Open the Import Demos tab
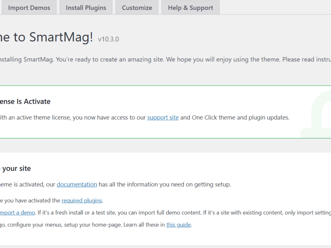Screen dimensions: 331x248 pyautogui.click(x=29, y=7)
